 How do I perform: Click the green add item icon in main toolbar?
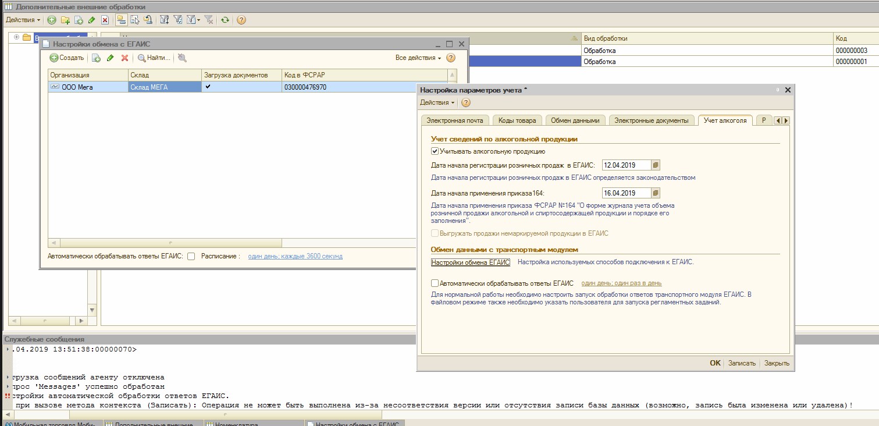point(52,20)
